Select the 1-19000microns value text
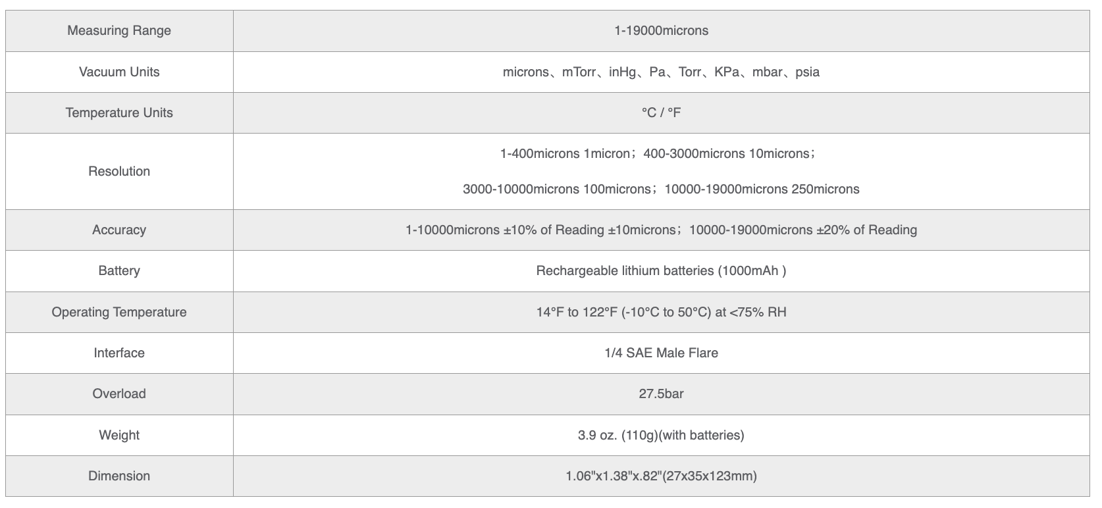Screen dimensions: 1102x508 point(661,31)
